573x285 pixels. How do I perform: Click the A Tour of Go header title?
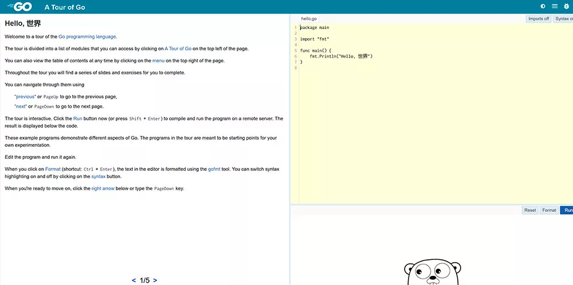point(65,7)
